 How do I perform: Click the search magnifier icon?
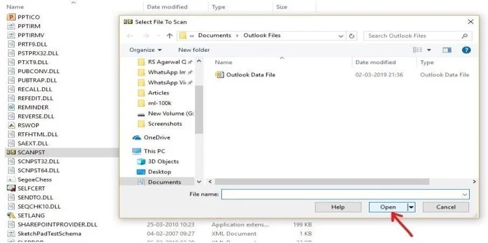[x=465, y=36]
